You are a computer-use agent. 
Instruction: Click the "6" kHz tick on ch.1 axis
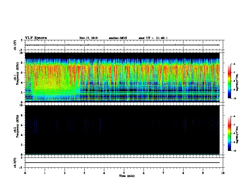(x=22, y=73)
